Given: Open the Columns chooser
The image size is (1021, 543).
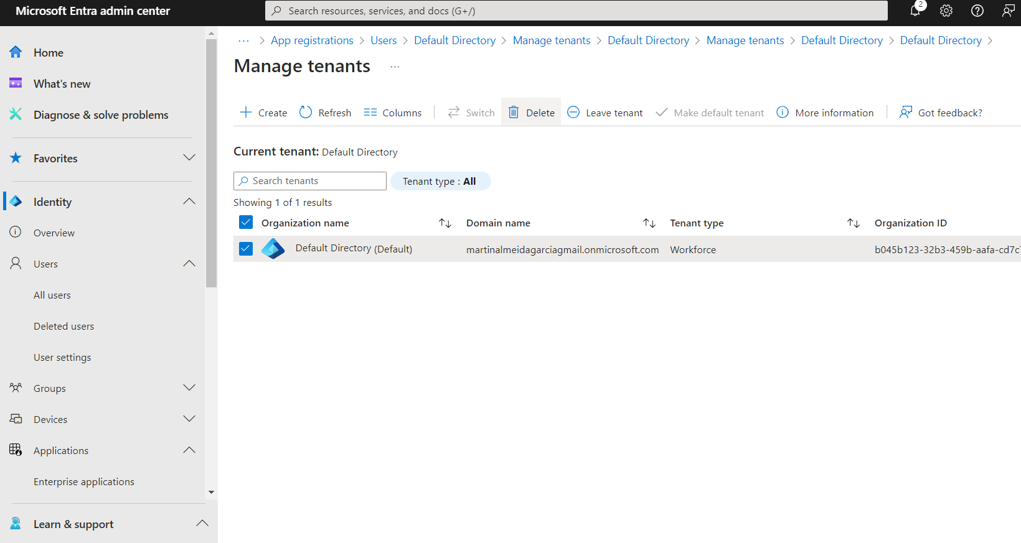Looking at the screenshot, I should coord(393,113).
